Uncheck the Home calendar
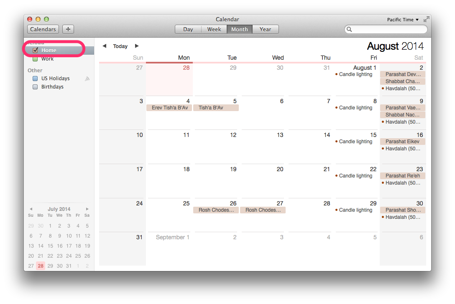The image size is (455, 304). (35, 50)
